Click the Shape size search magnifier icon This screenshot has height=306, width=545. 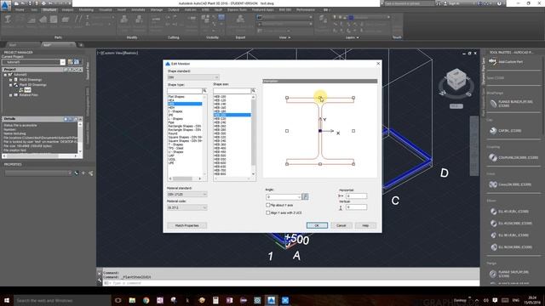pos(254,91)
